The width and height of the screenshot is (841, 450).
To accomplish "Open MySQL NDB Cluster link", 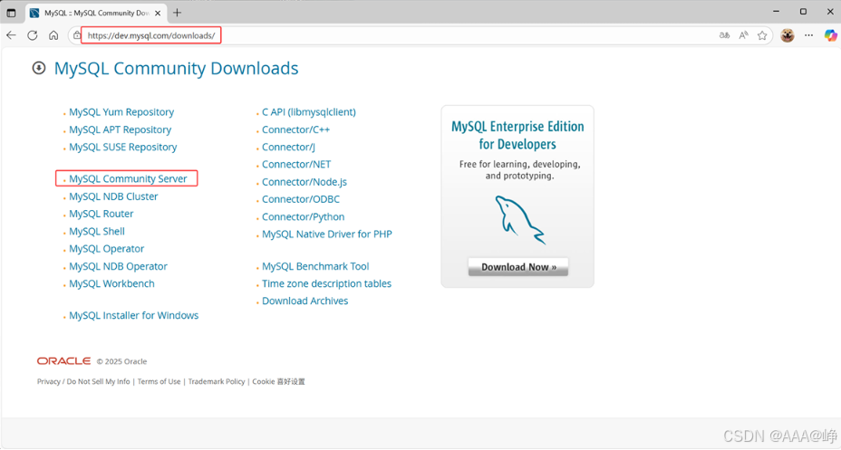I will pyautogui.click(x=113, y=196).
